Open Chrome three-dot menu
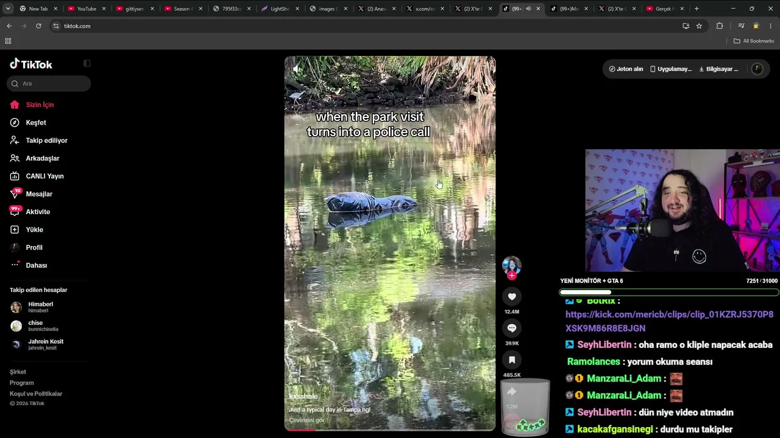The image size is (780, 438). click(x=771, y=26)
